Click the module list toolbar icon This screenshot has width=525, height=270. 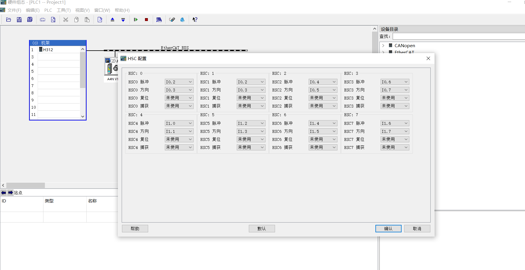pos(159,20)
